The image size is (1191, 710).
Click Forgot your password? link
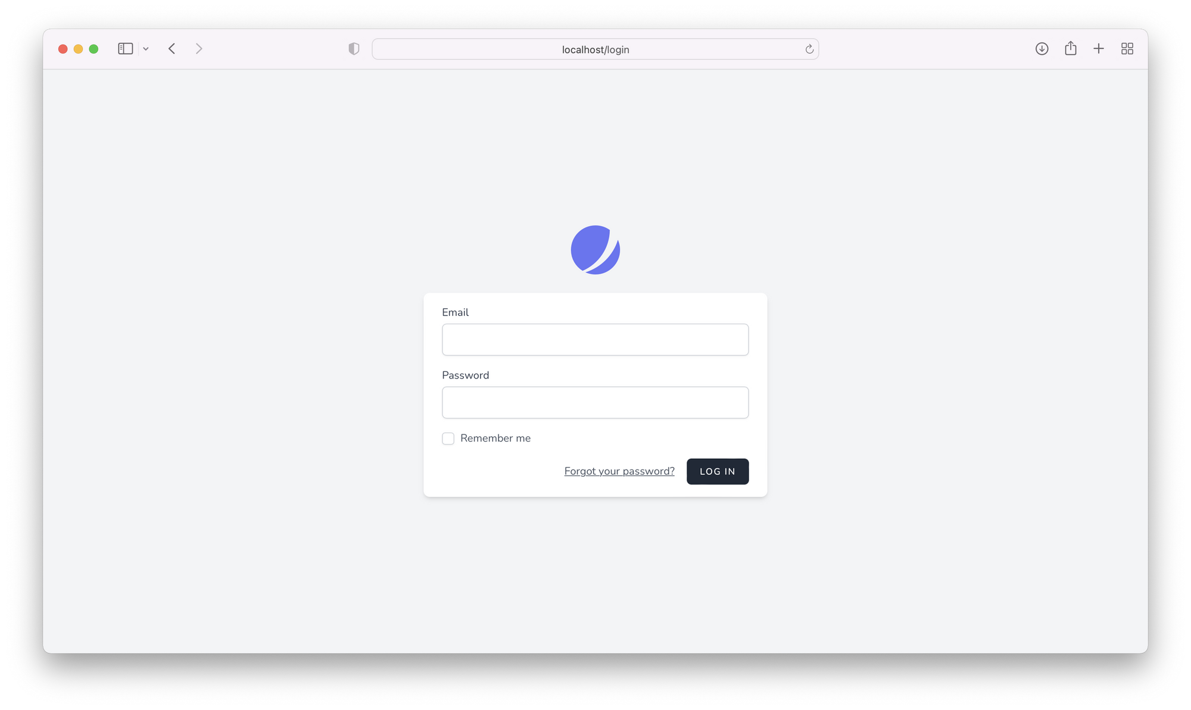pos(619,471)
